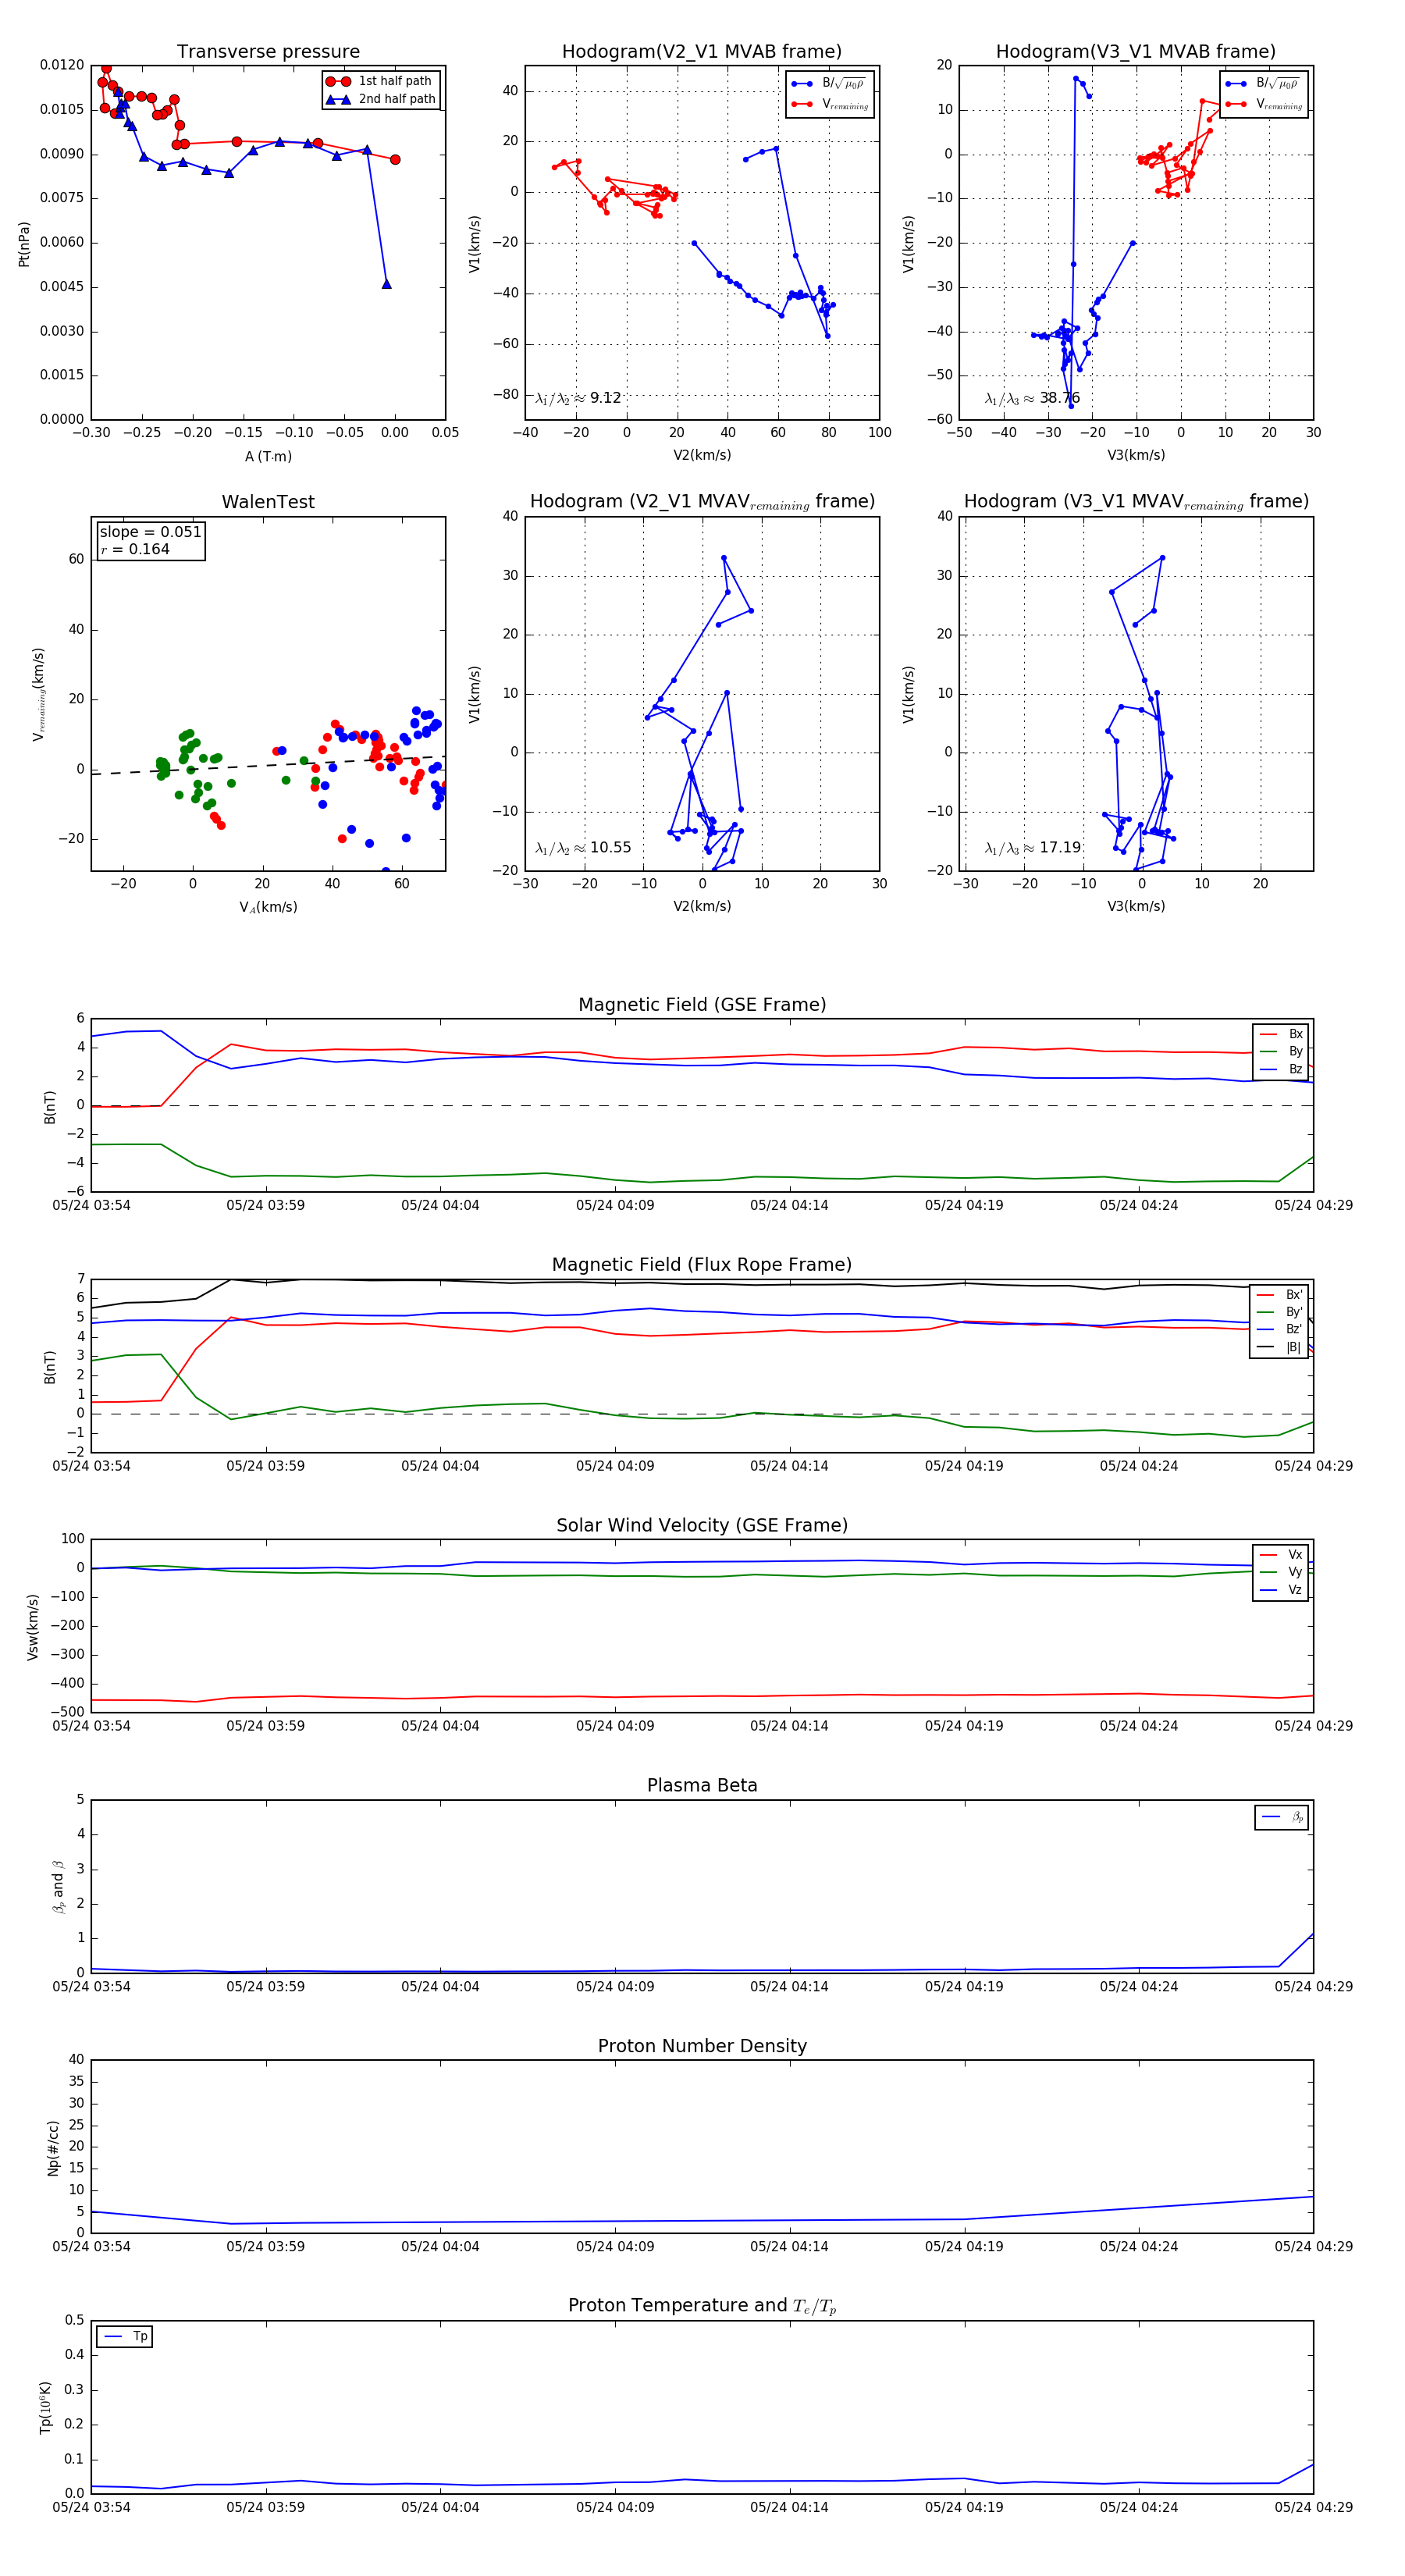This screenshot has width=1405, height=2576.
Task: Click the eigenvalue ratio '9.12' annotation
Action: (x=578, y=398)
